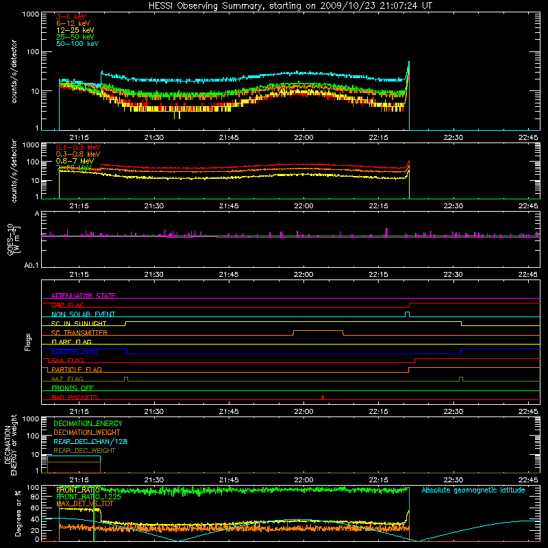Select the REAR_DEC_CHAN/128 legend label
The image size is (548, 548).
coord(90,442)
